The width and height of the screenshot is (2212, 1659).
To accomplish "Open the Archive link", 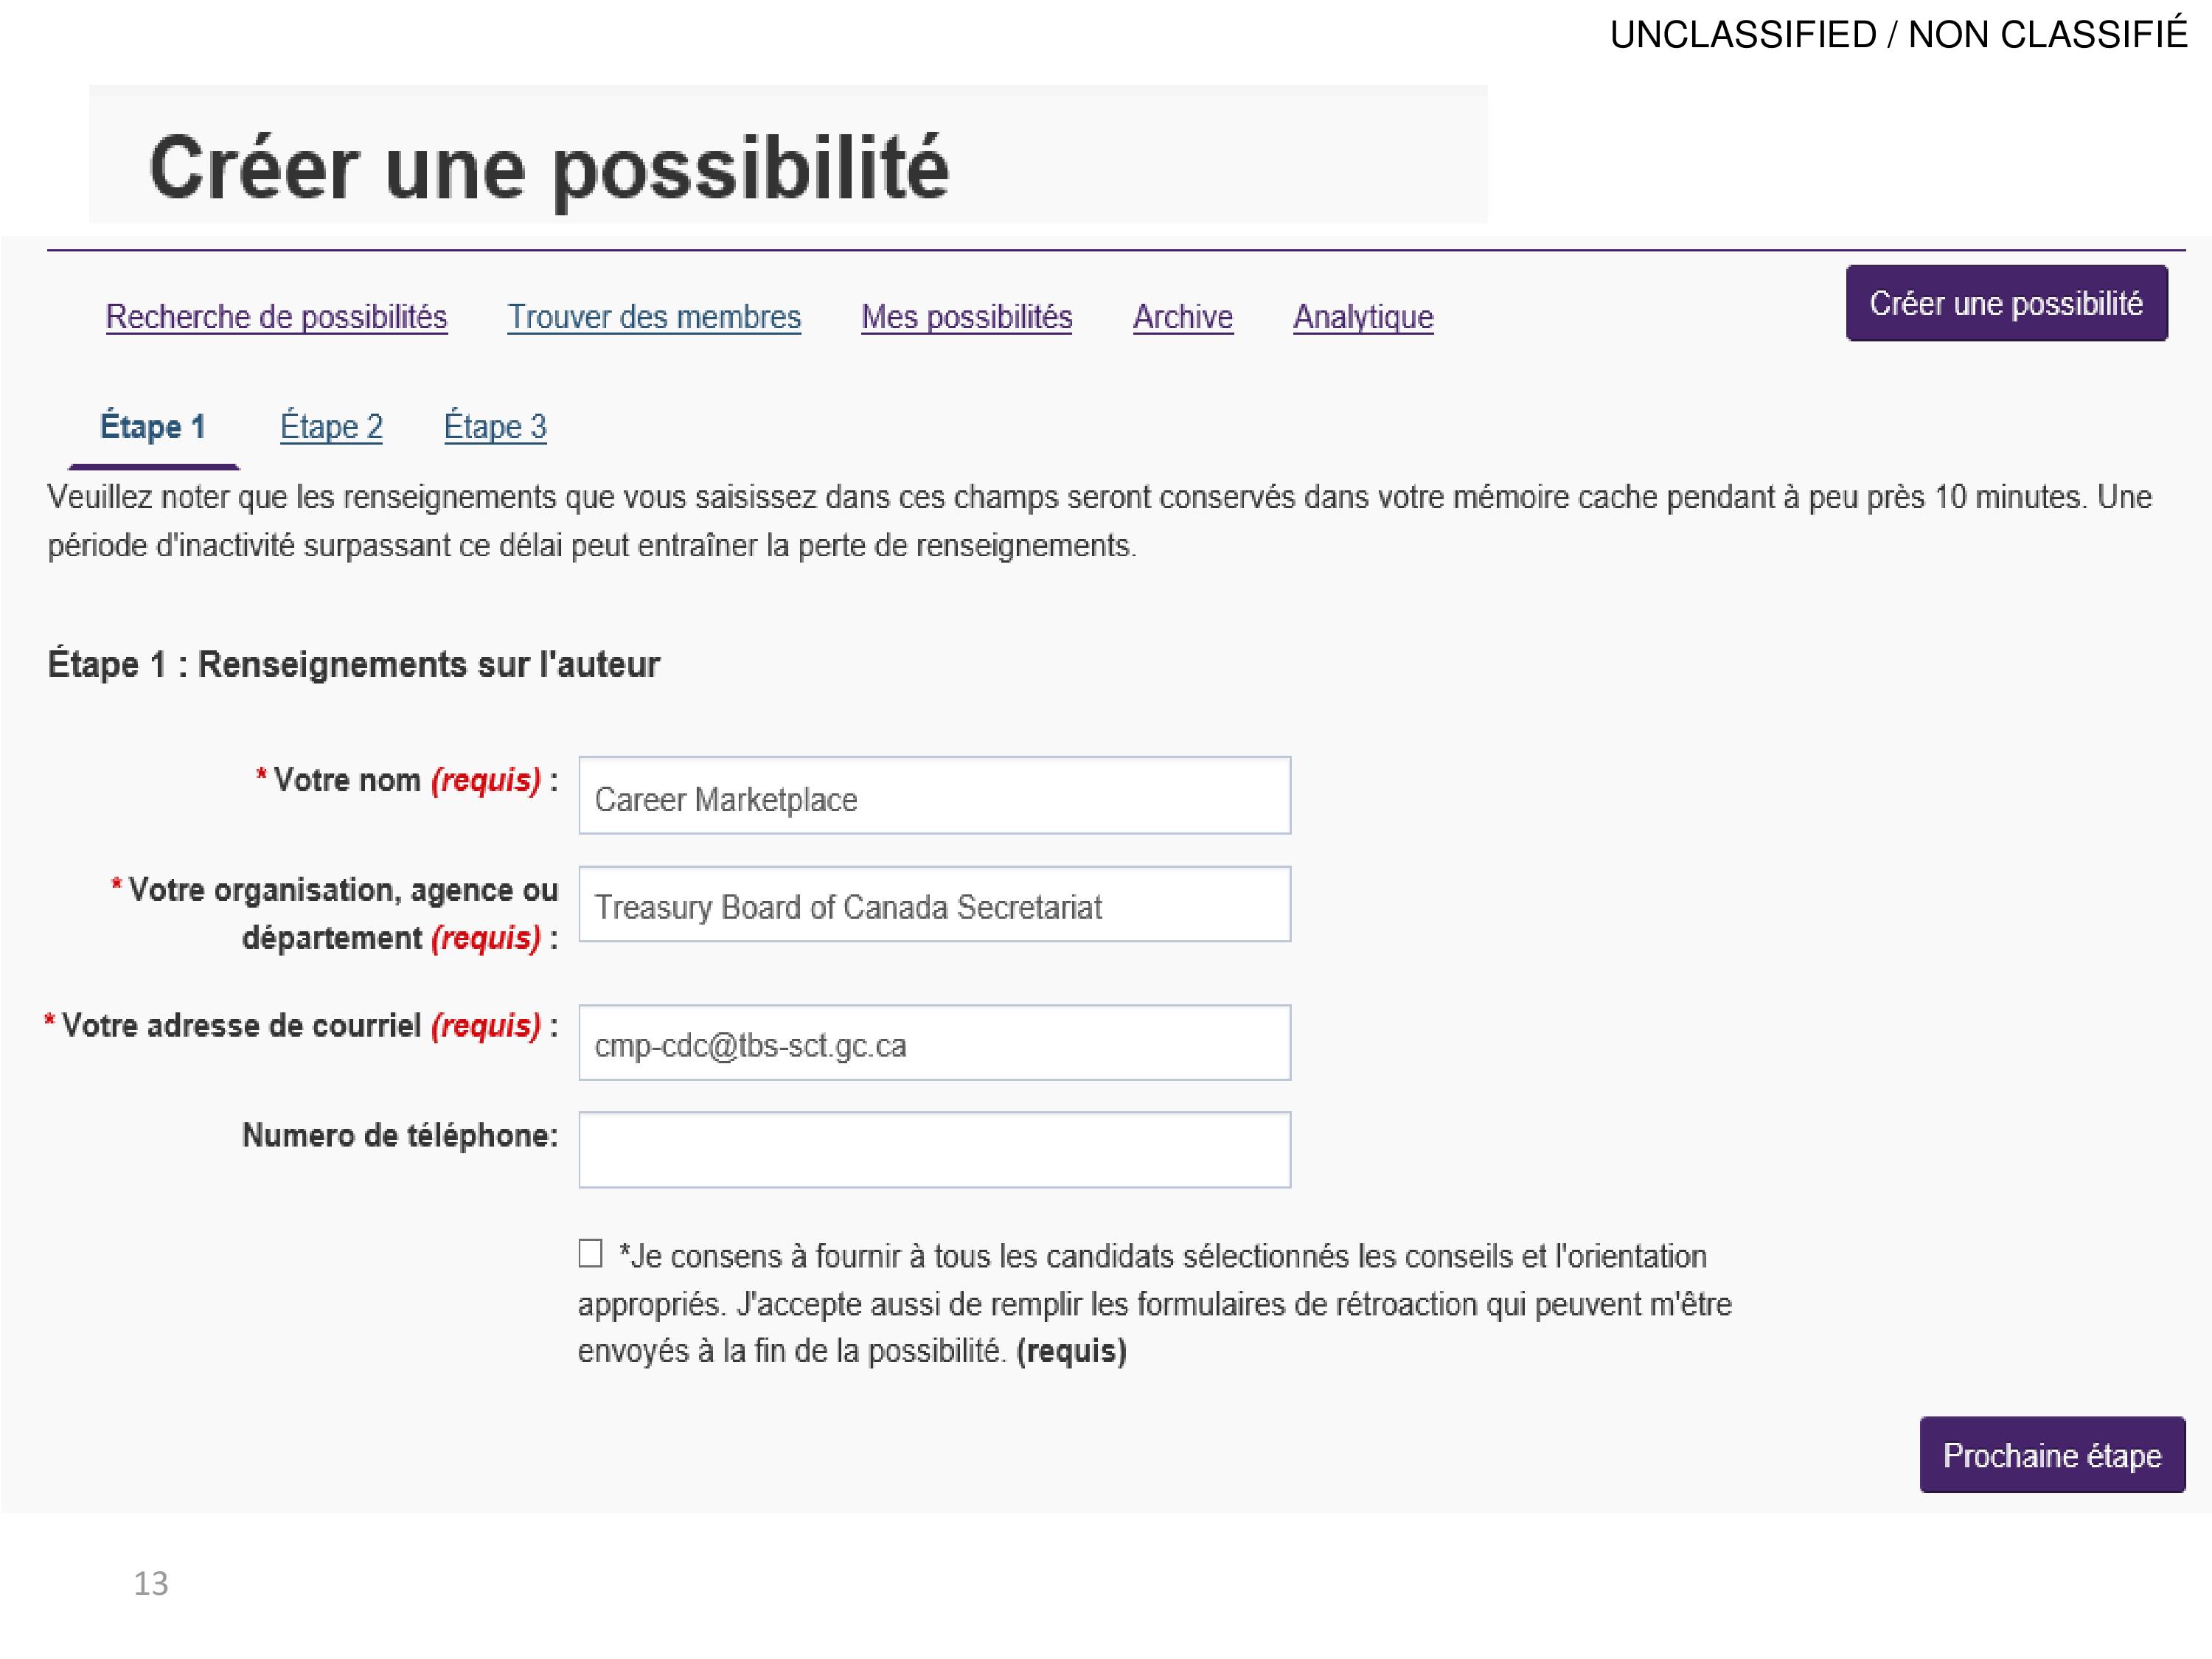I will click(x=1183, y=317).
